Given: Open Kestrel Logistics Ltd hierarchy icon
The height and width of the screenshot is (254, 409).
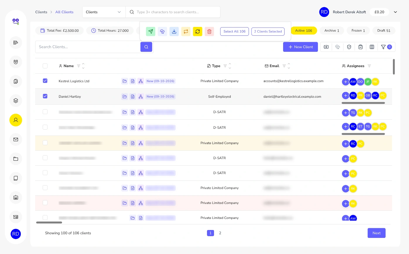Looking at the screenshot, I should point(141,81).
